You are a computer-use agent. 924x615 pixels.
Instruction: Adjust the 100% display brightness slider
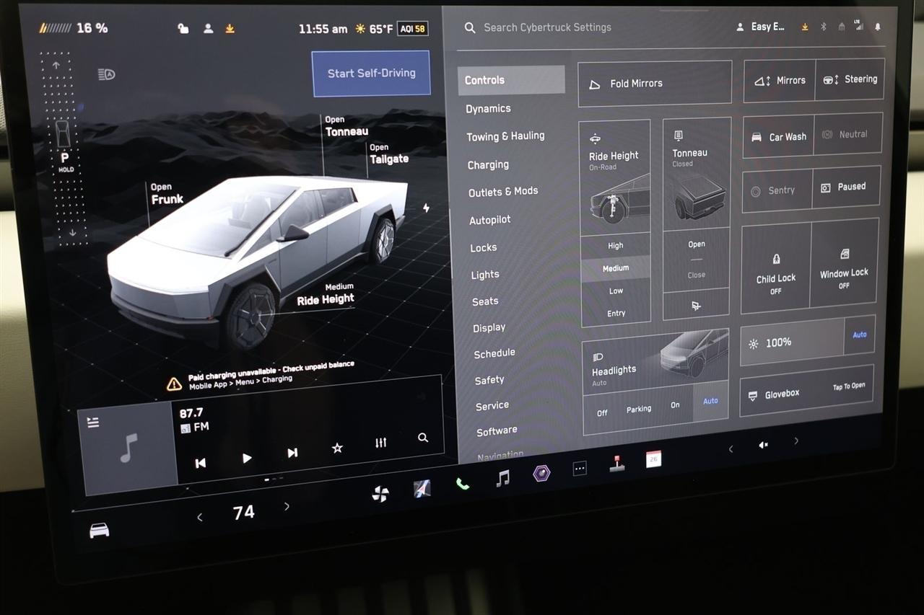pyautogui.click(x=792, y=342)
